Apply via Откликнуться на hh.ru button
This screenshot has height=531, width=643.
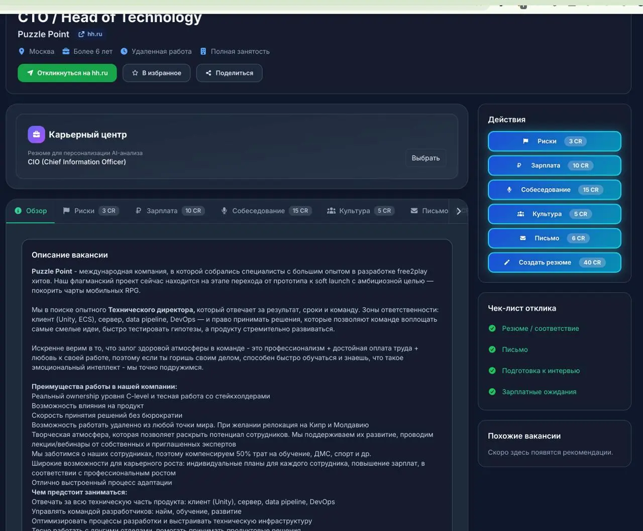pyautogui.click(x=67, y=73)
